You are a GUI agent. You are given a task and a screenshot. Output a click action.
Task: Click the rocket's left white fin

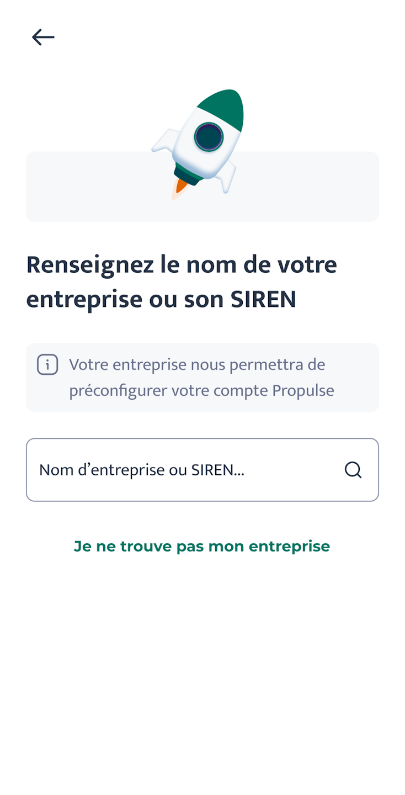pos(164,141)
